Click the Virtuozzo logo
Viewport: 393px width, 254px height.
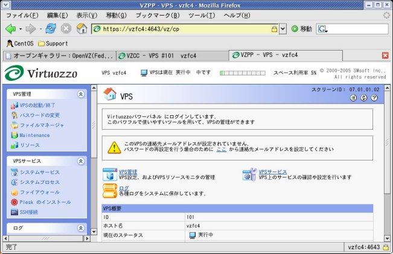(40, 73)
